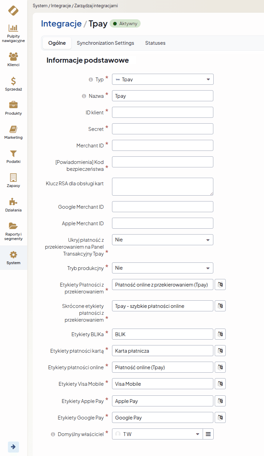Image resolution: width=264 pixels, height=456 pixels.
Task: Open Ukryj płatność z przekierowaniem dropdown
Action: pyautogui.click(x=163, y=240)
